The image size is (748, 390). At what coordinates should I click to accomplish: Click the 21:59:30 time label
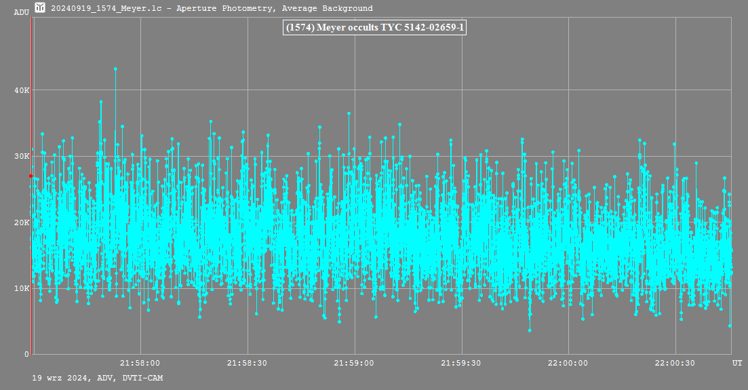pos(460,364)
